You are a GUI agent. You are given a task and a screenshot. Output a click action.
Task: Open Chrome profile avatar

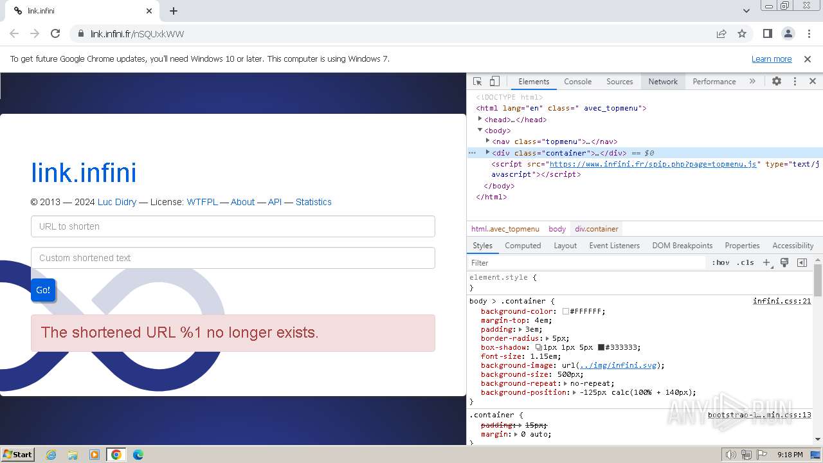click(788, 33)
